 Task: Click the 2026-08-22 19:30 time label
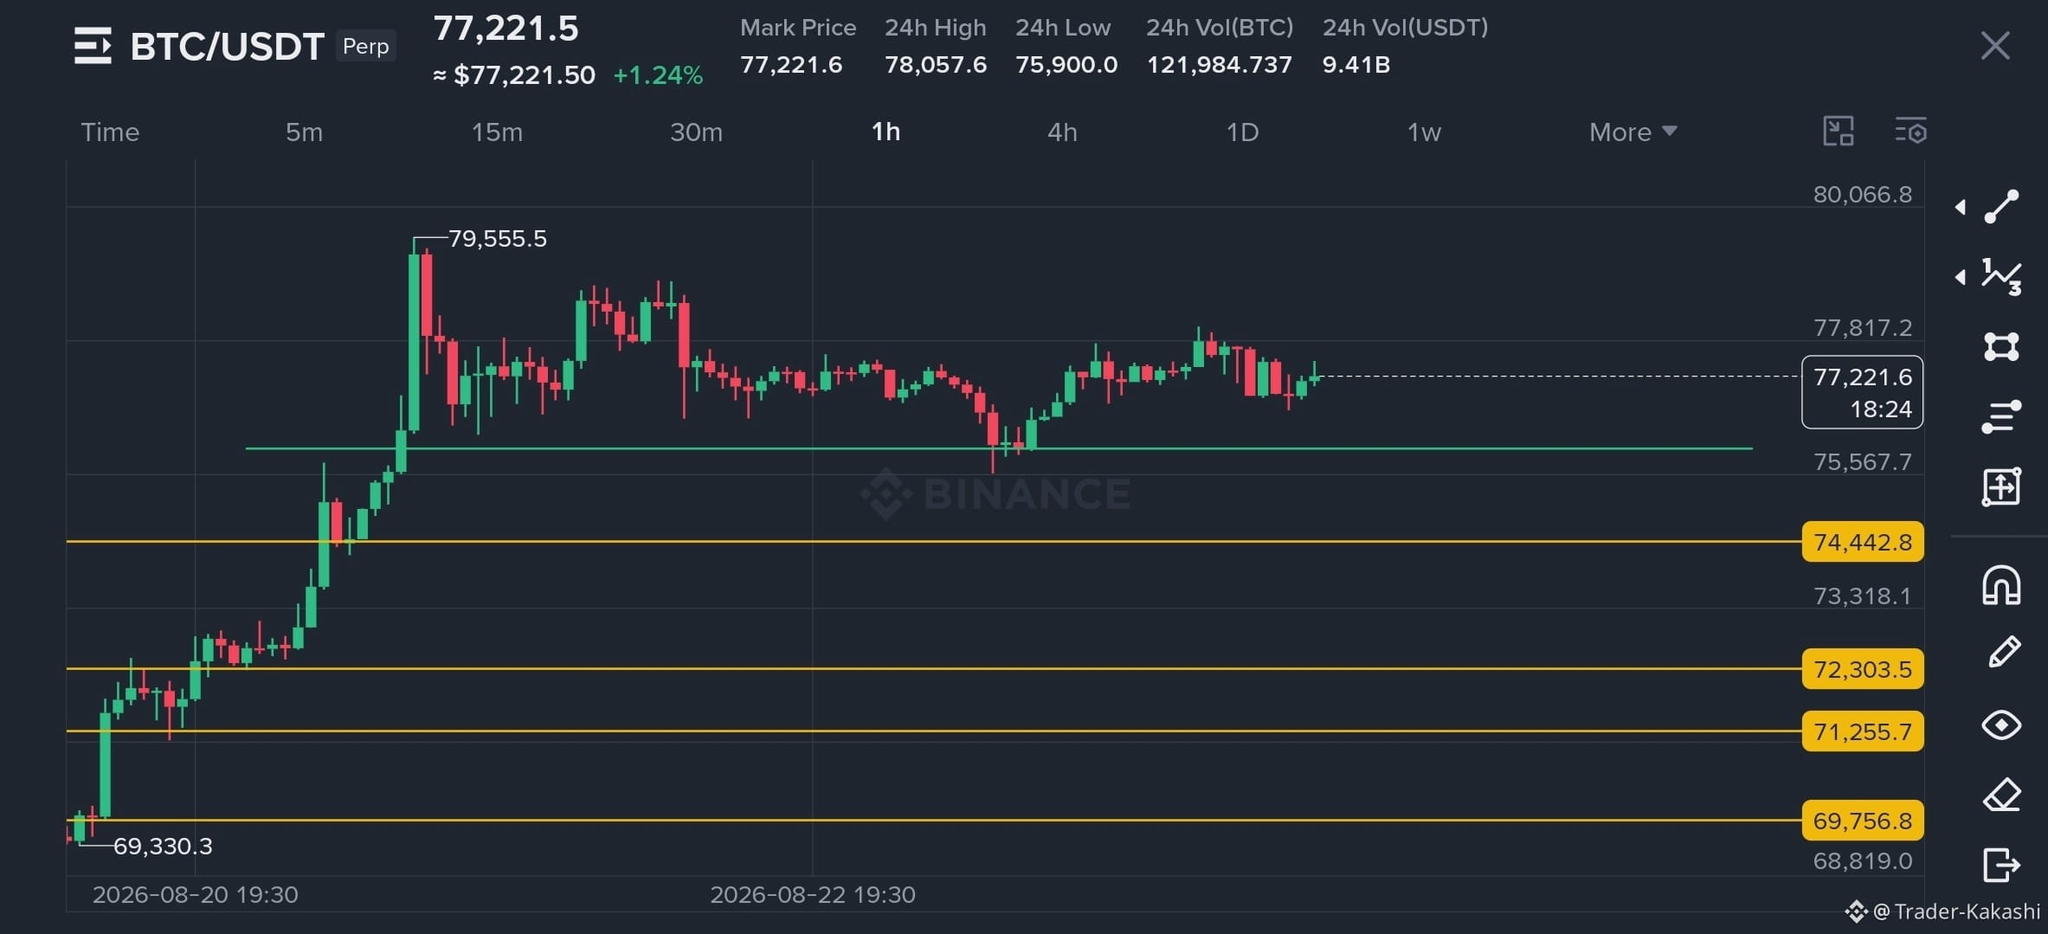(x=813, y=894)
